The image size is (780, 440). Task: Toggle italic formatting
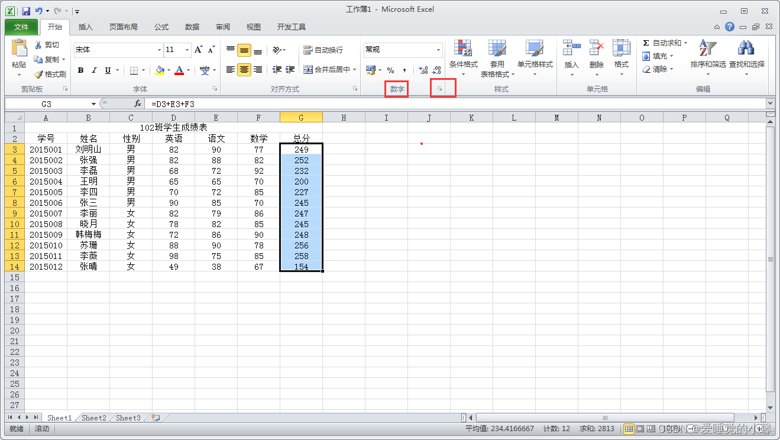point(94,70)
